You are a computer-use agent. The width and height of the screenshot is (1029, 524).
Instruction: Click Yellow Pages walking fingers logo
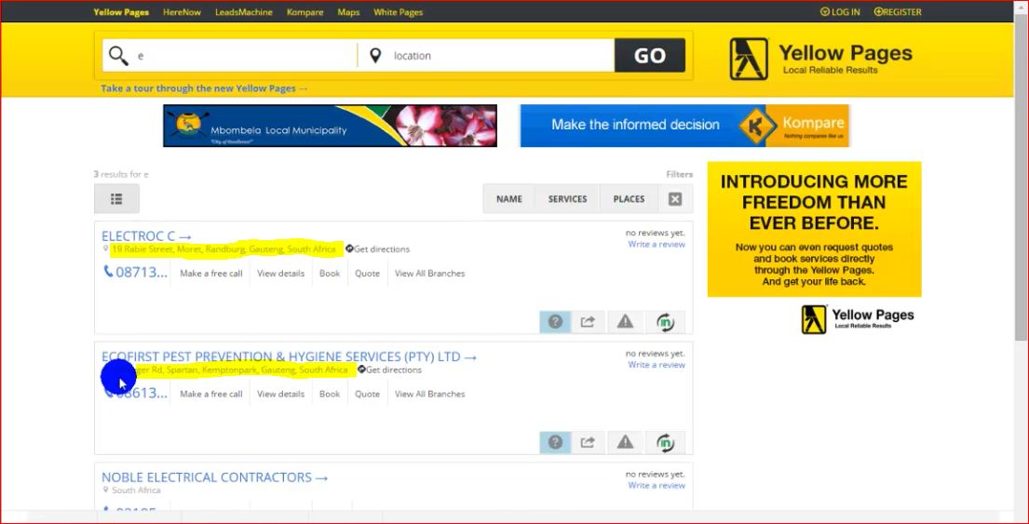(x=749, y=59)
